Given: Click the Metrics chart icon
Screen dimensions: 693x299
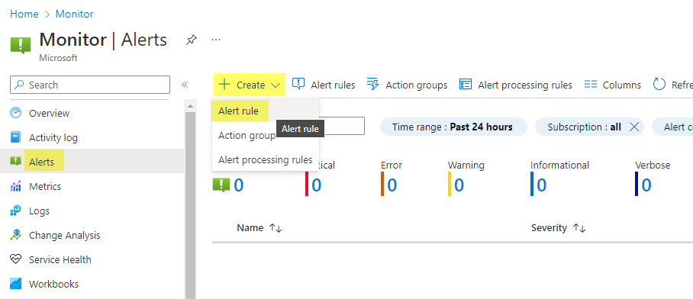Looking at the screenshot, I should tap(15, 186).
